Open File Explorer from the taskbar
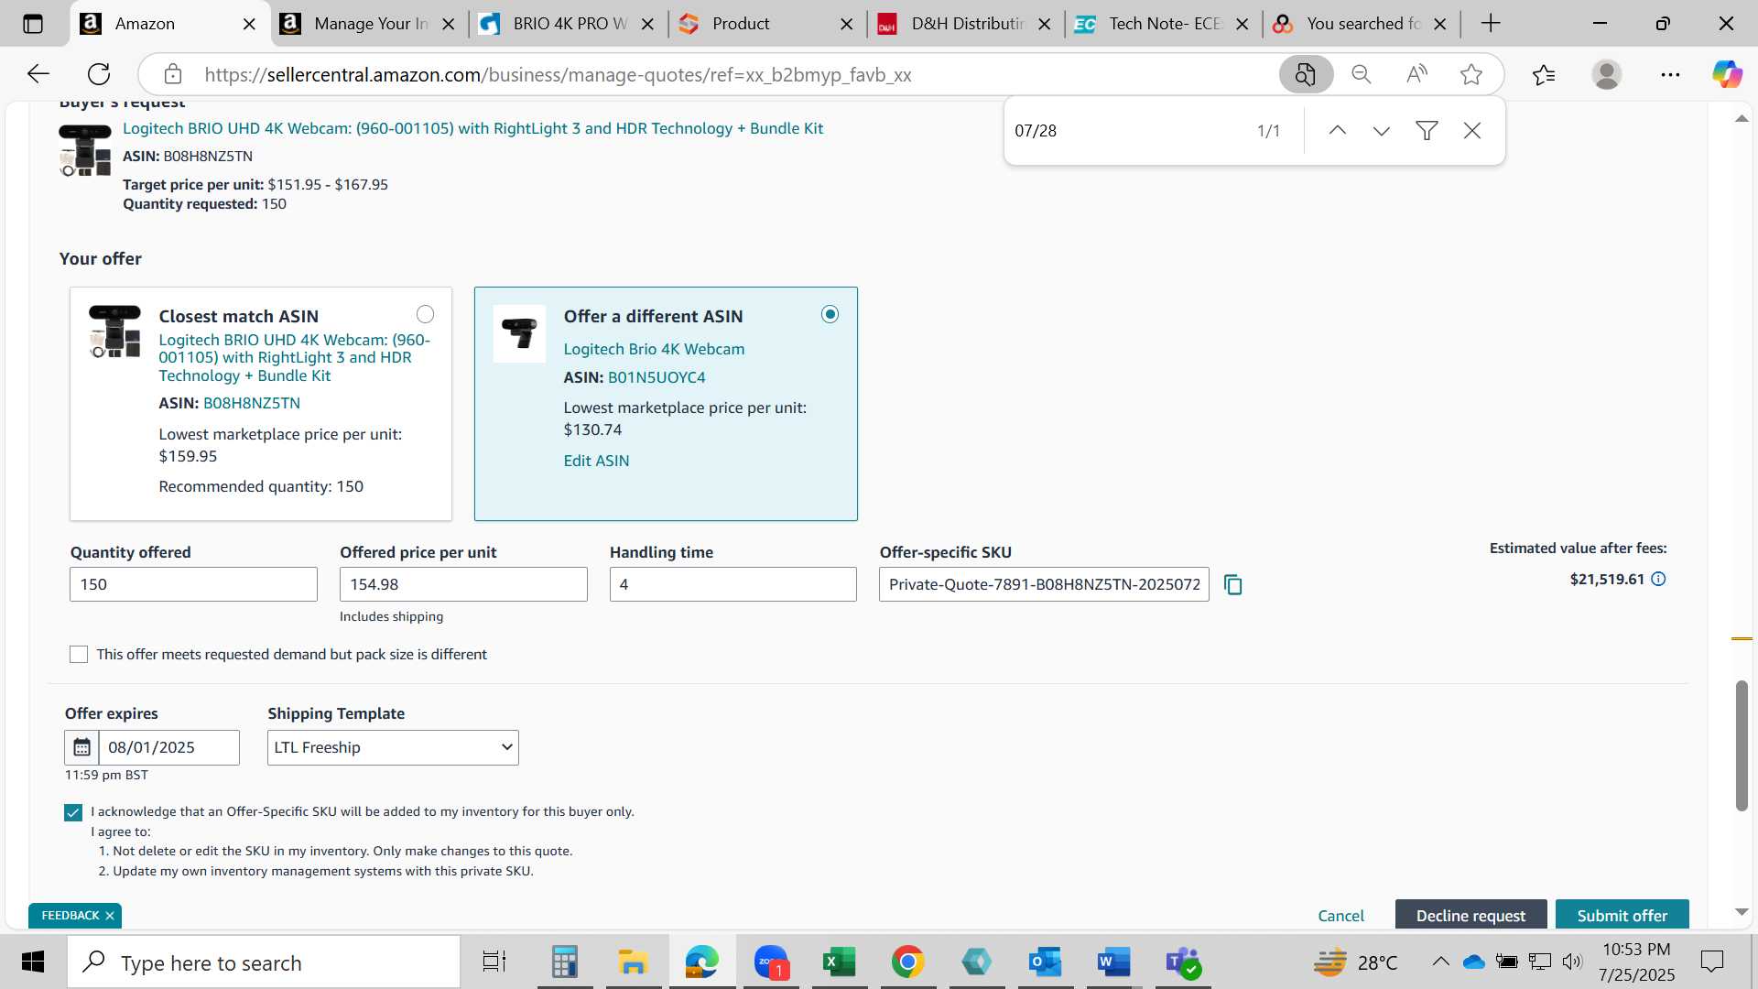The width and height of the screenshot is (1758, 989). tap(633, 962)
